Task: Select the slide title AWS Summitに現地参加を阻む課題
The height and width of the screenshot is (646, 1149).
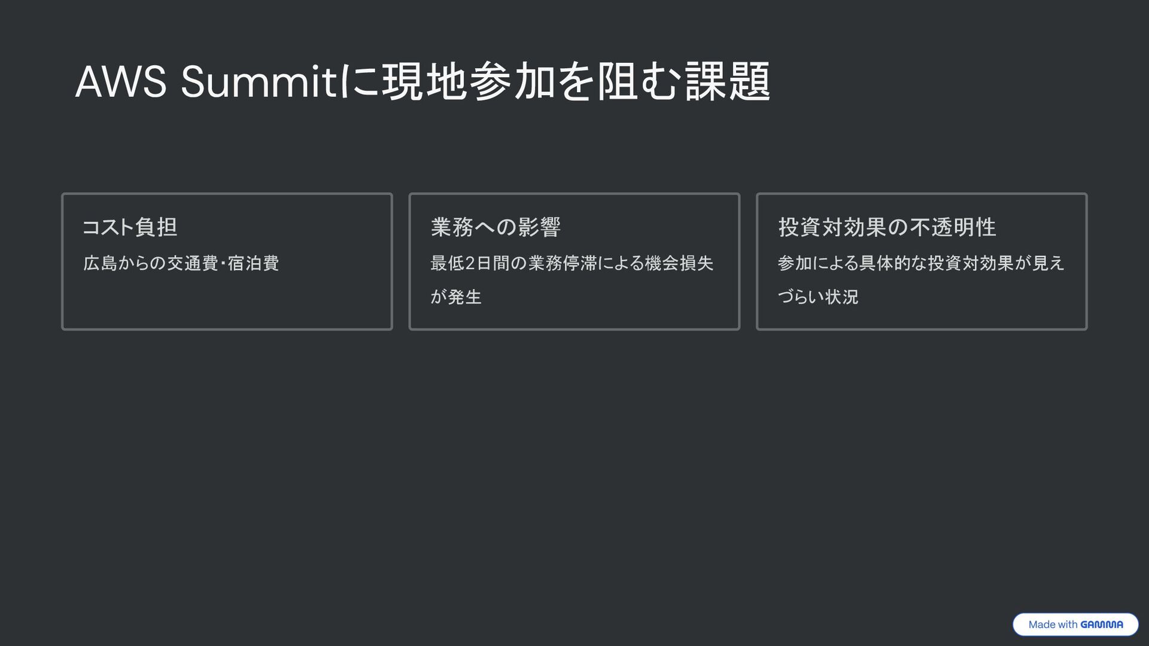Action: click(422, 82)
